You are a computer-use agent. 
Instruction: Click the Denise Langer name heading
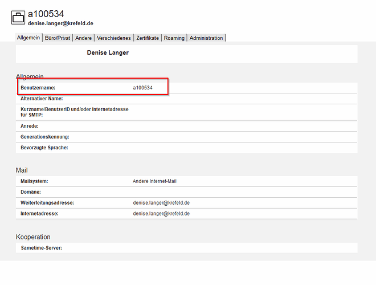[108, 53]
